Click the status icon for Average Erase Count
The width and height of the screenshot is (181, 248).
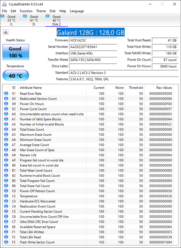pyautogui.click(x=6, y=145)
